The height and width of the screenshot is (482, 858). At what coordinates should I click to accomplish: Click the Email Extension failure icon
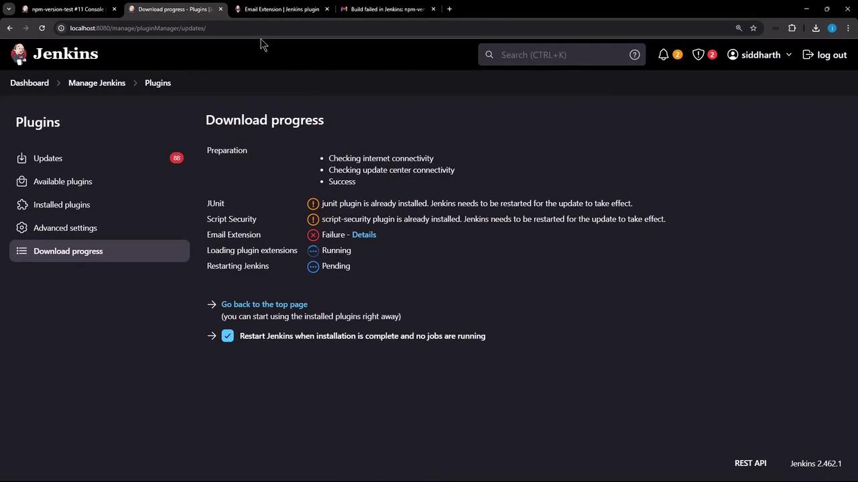point(313,235)
